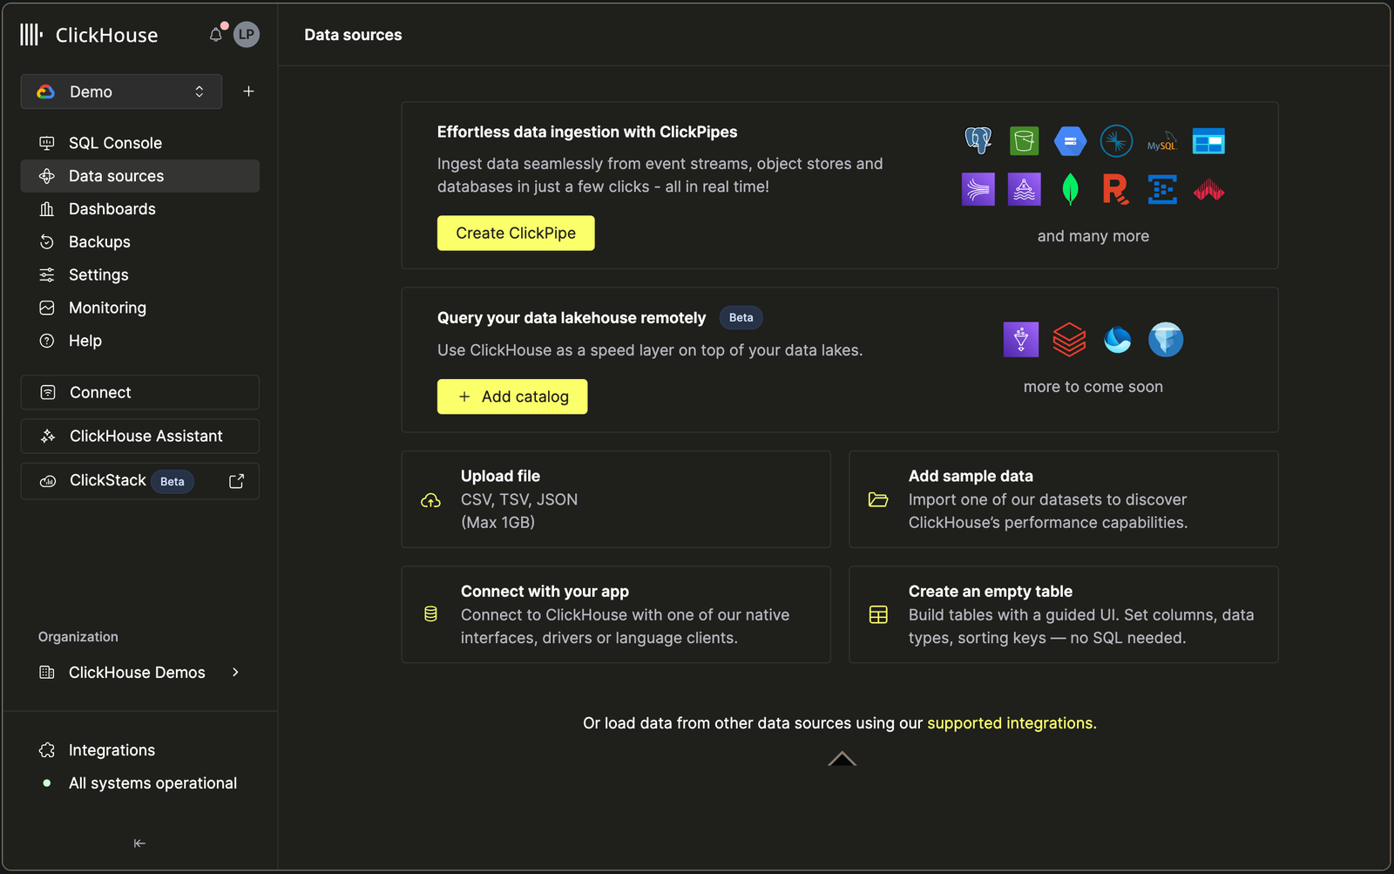This screenshot has height=874, width=1394.
Task: Click the Confluent circular starburst icon
Action: tap(1116, 140)
